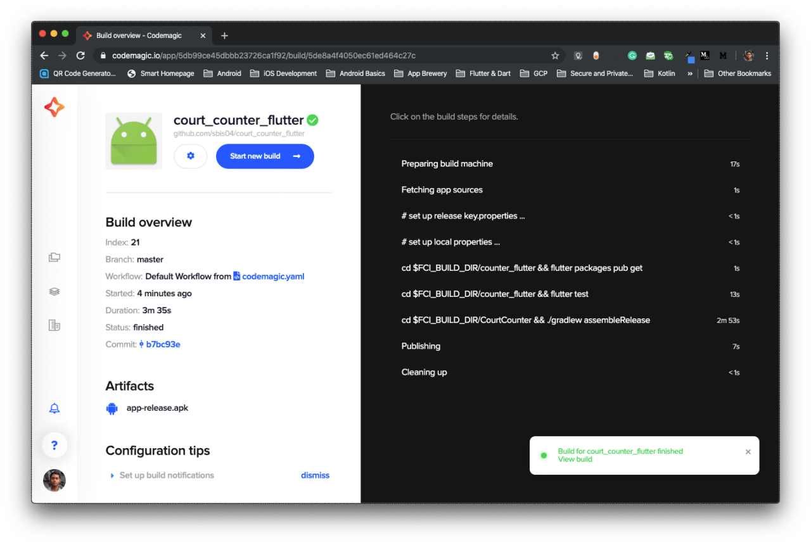Bookmark this page with the star
The image size is (811, 545).
coord(555,56)
